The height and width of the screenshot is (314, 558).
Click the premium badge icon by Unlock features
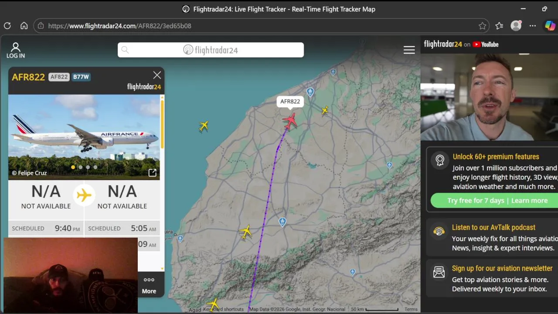click(x=440, y=160)
